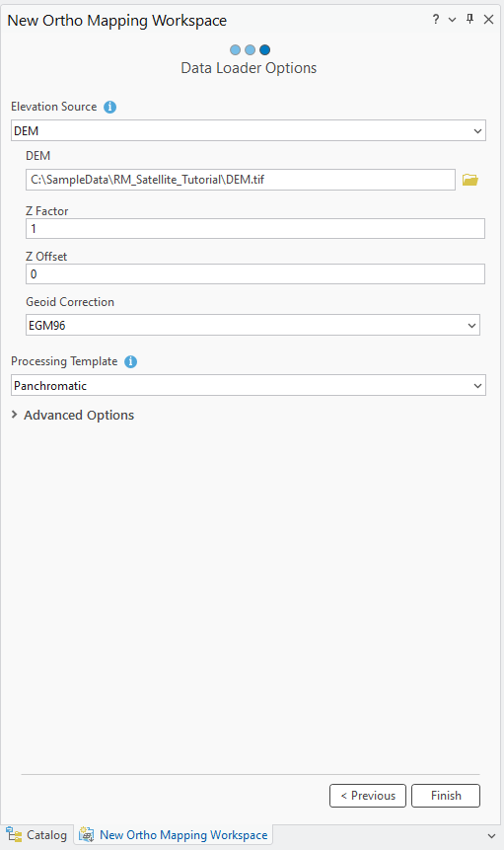Go to the first wizard step dot

[235, 50]
